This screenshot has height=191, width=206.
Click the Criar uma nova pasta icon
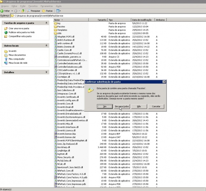(6, 28)
